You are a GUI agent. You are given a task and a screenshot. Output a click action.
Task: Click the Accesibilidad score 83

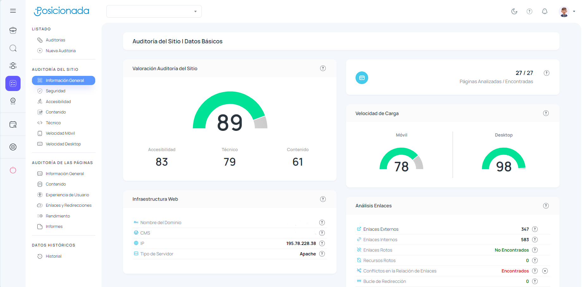[162, 162]
